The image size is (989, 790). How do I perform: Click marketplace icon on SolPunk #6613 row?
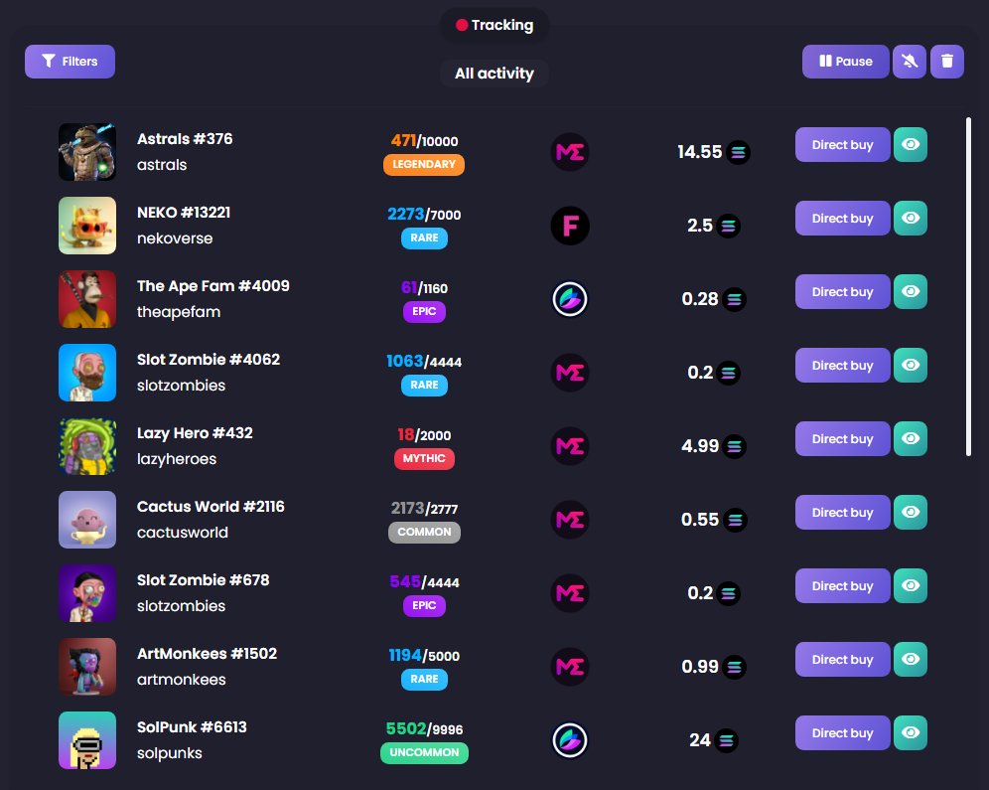coord(570,740)
